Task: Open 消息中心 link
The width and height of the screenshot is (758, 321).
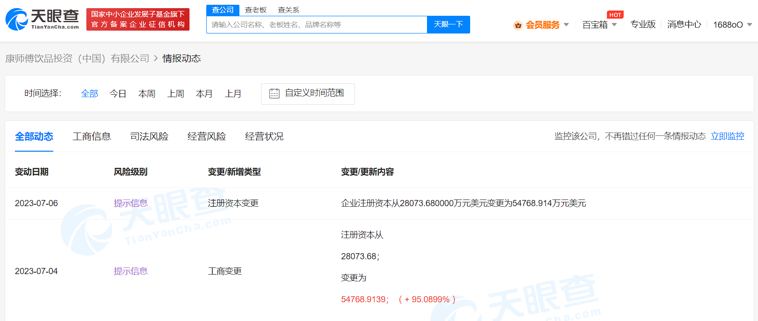Action: pos(684,24)
